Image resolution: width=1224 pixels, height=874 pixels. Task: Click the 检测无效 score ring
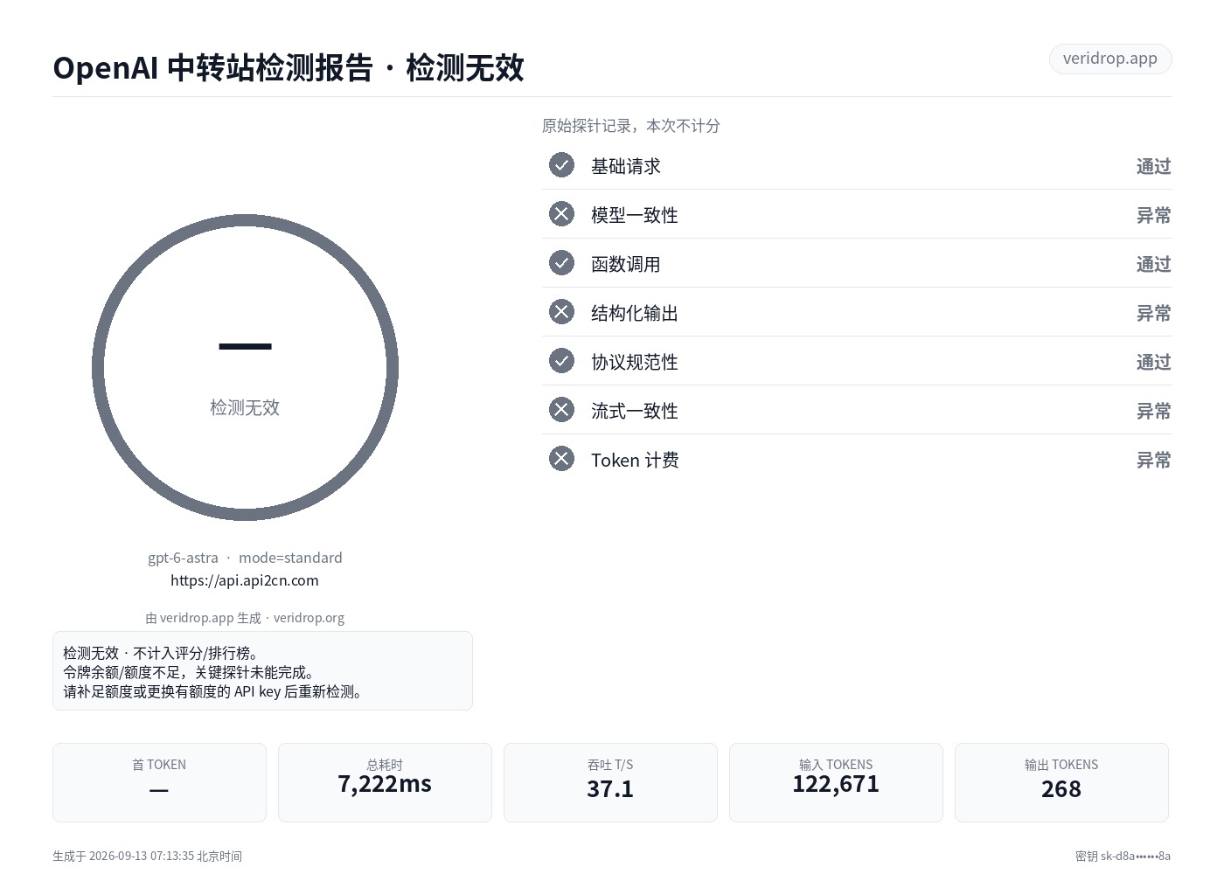245,367
